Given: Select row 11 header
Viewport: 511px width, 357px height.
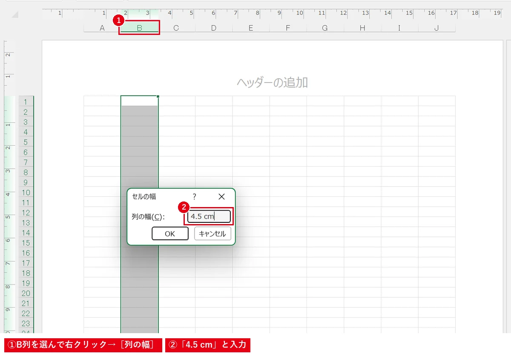Looking at the screenshot, I should tap(26, 202).
